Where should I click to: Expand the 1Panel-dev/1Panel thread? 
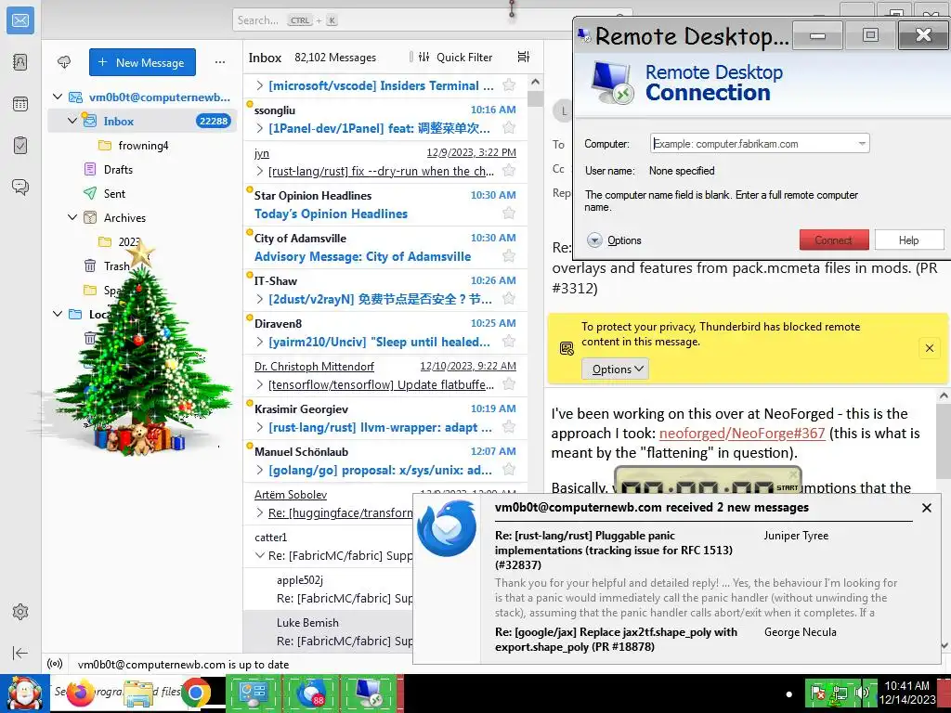(x=260, y=128)
